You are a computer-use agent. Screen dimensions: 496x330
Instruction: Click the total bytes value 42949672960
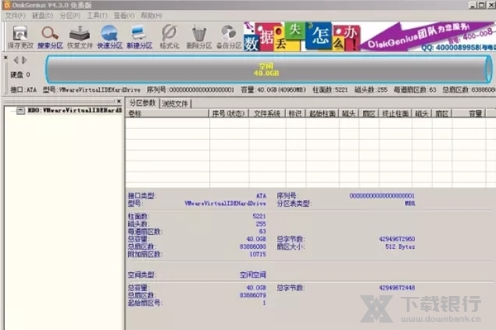397,239
